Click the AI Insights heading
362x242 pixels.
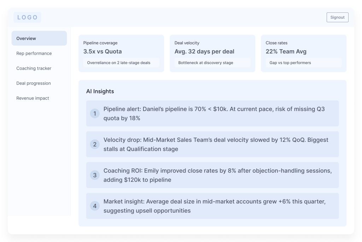tap(100, 91)
